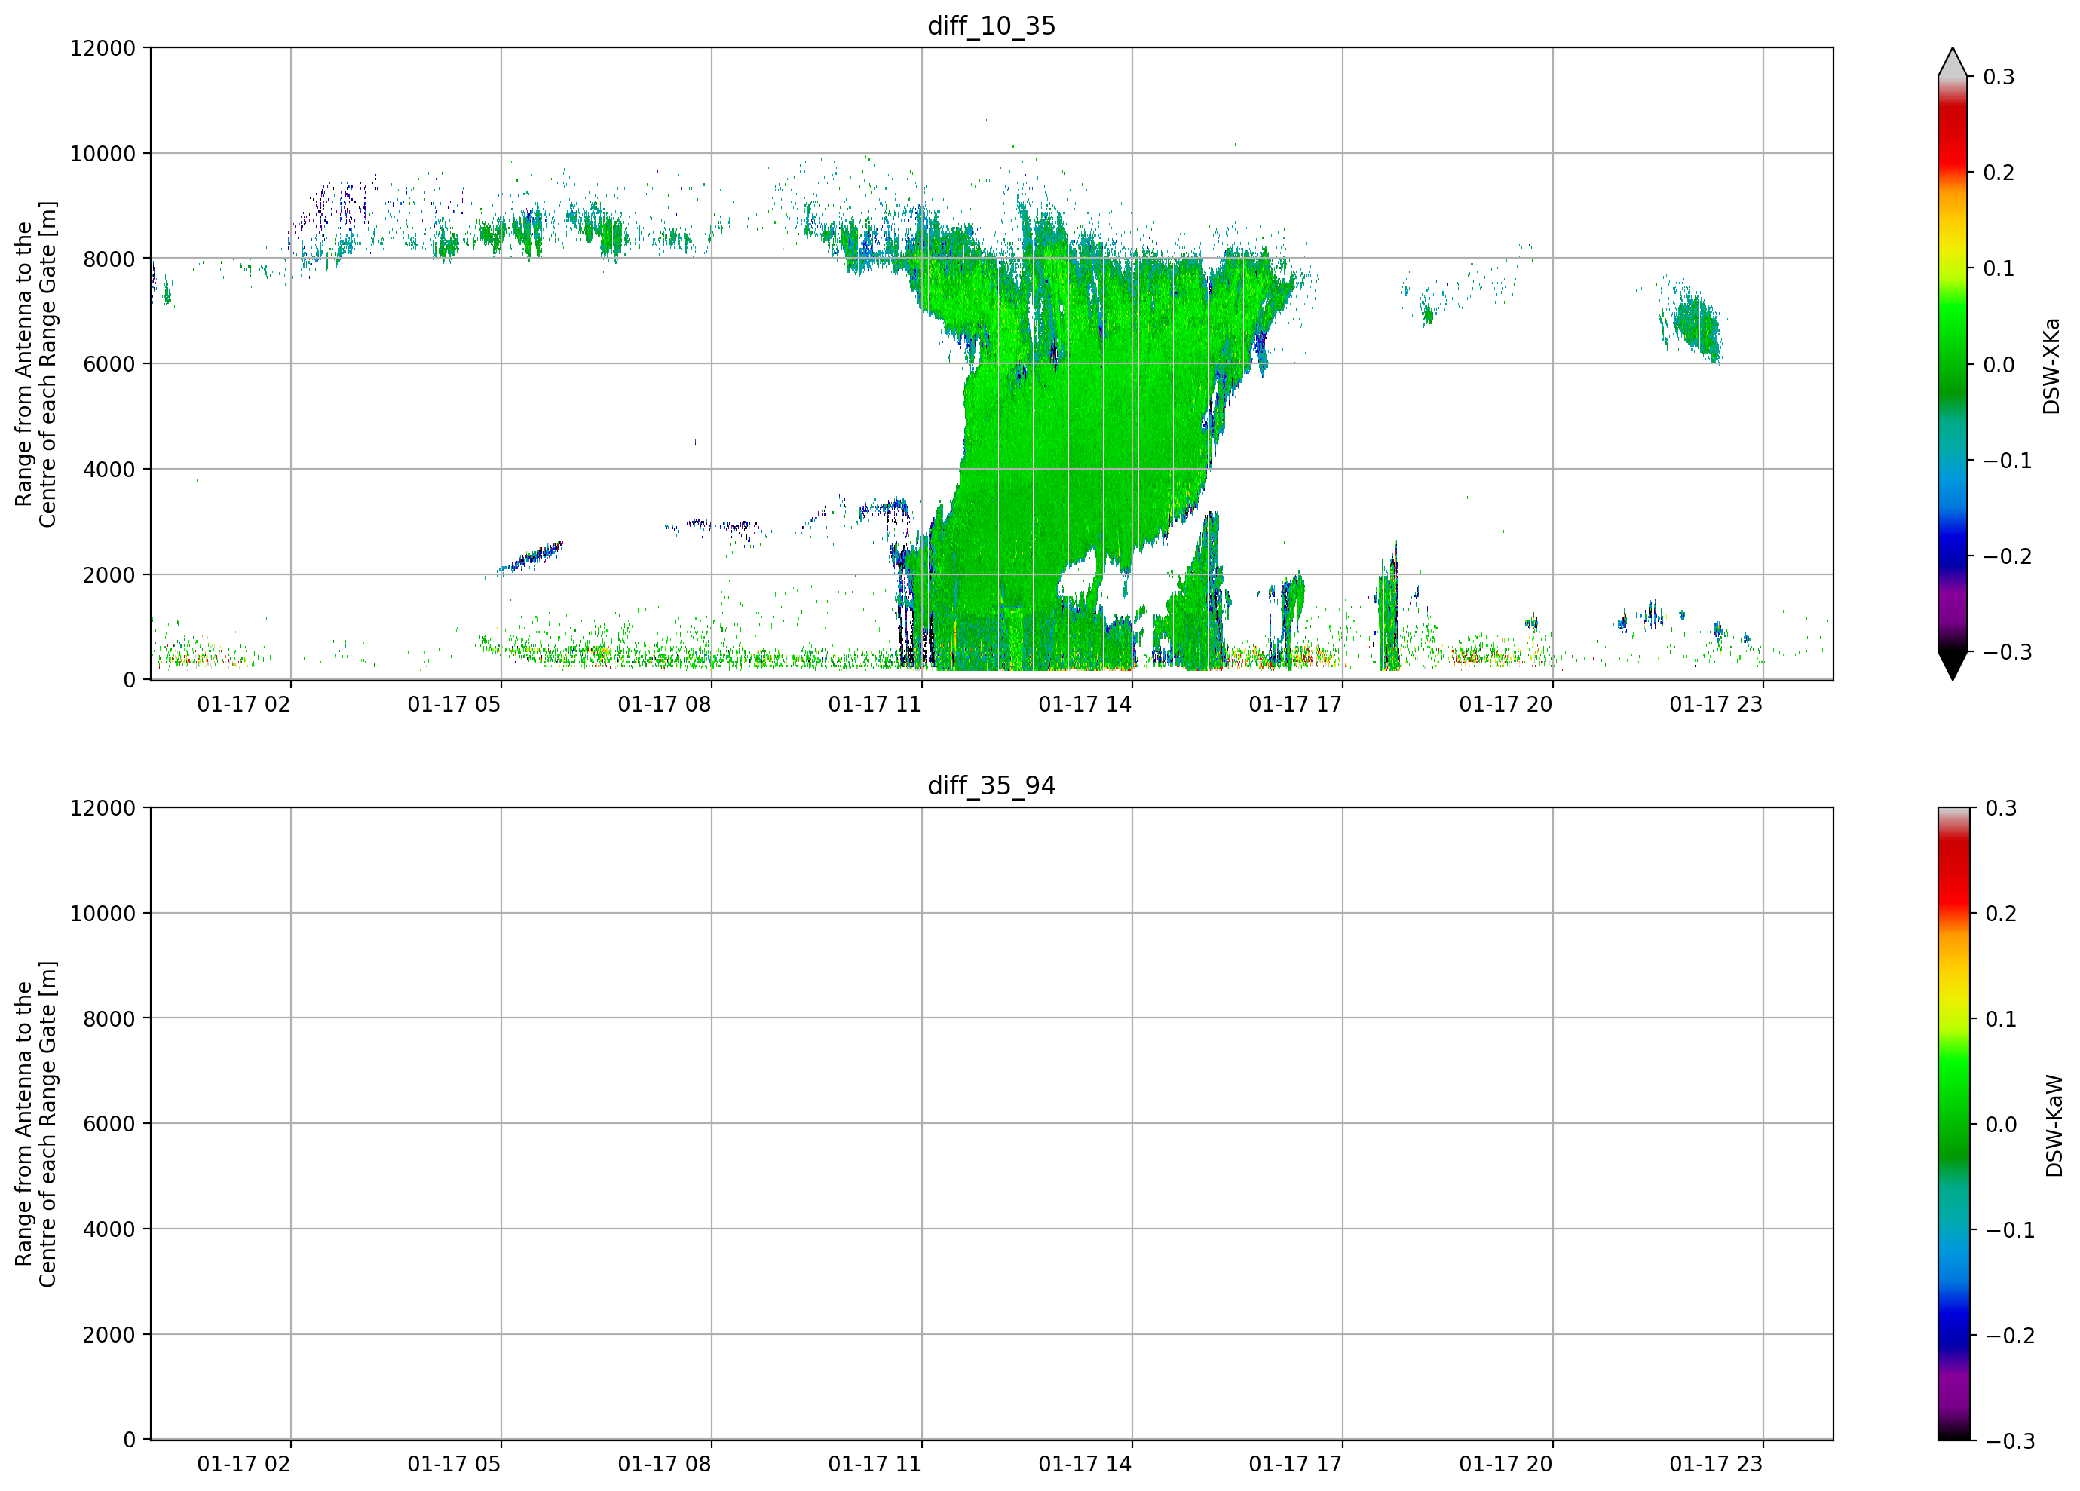Click the 12000 y-tick of diff_35_94

(x=103, y=808)
